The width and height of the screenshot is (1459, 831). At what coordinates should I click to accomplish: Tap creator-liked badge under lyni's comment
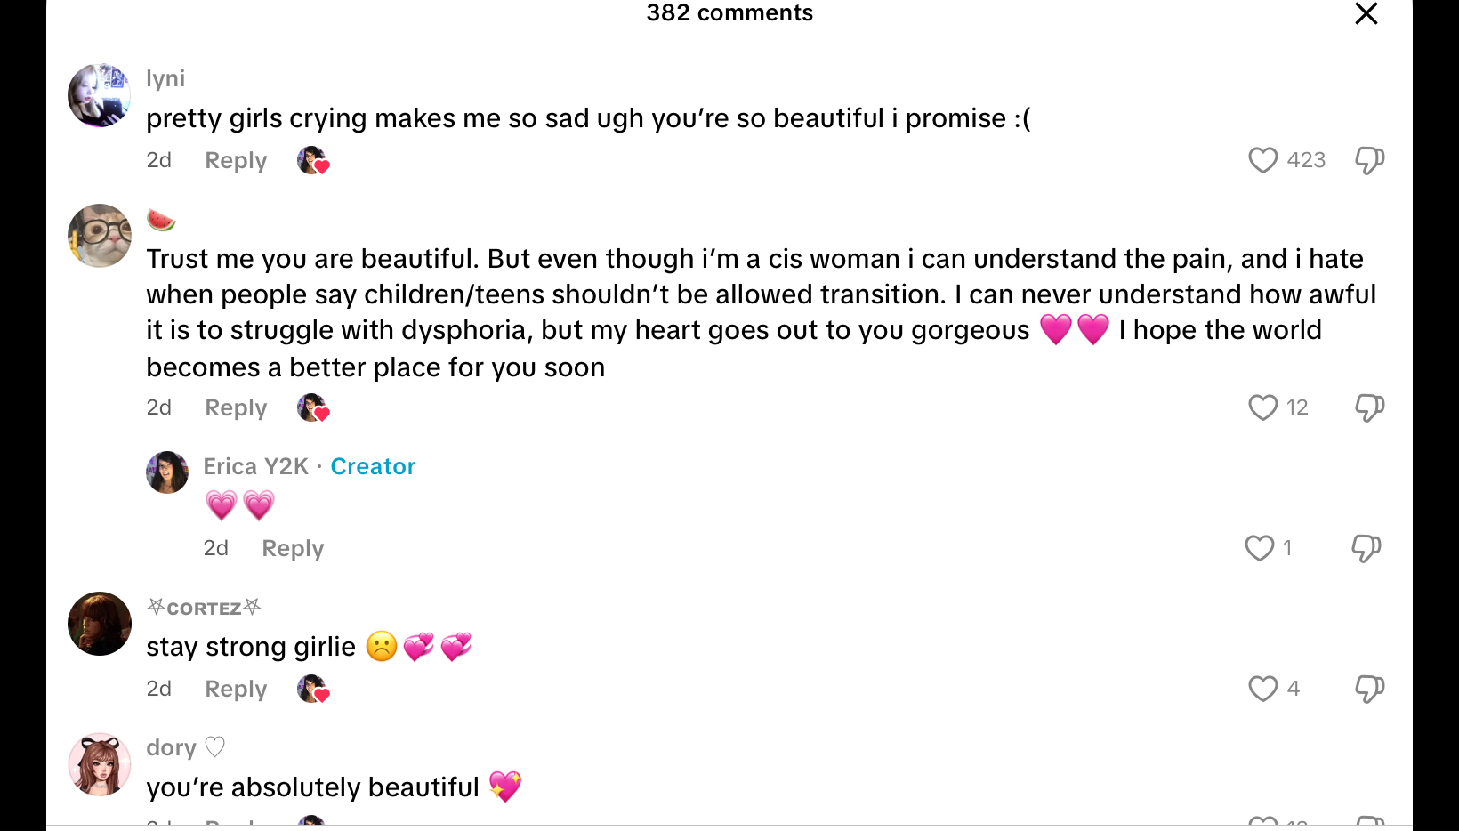pyautogui.click(x=313, y=160)
